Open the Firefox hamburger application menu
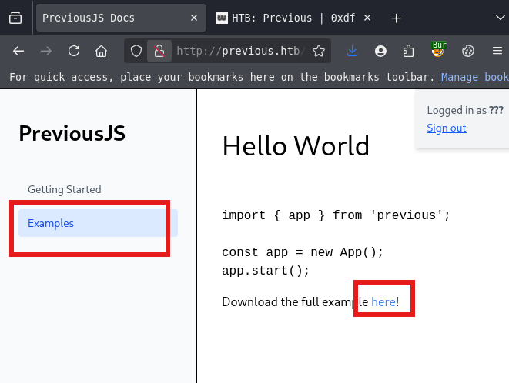 click(497, 51)
